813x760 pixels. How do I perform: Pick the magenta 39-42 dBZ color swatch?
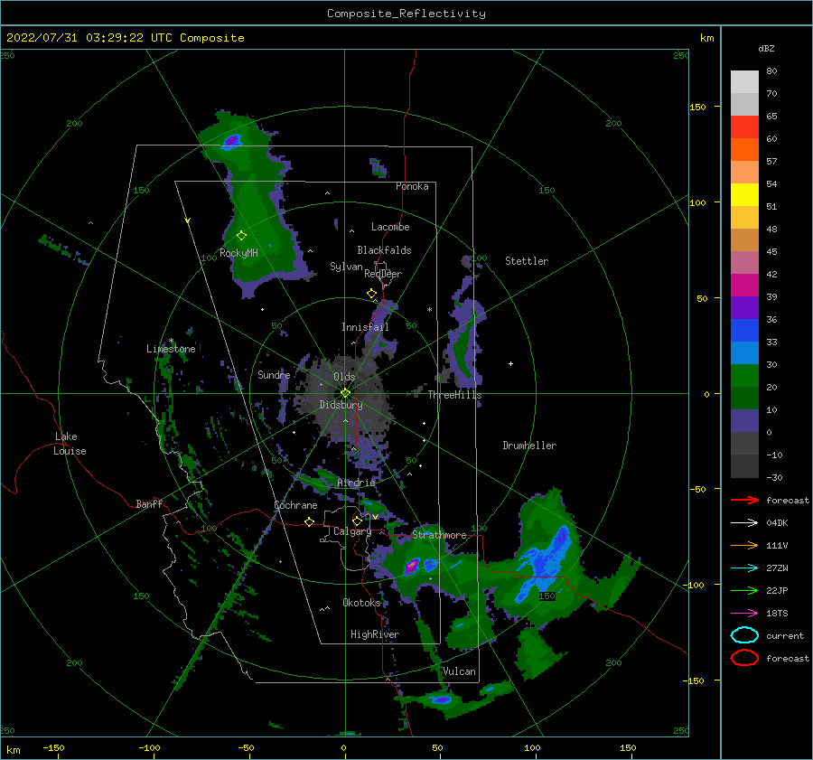[x=744, y=285]
